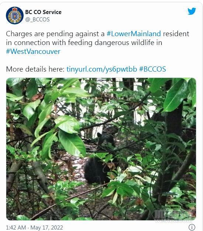Open the BC CO Service profile avatar
The image size is (203, 231).
(x=15, y=15)
